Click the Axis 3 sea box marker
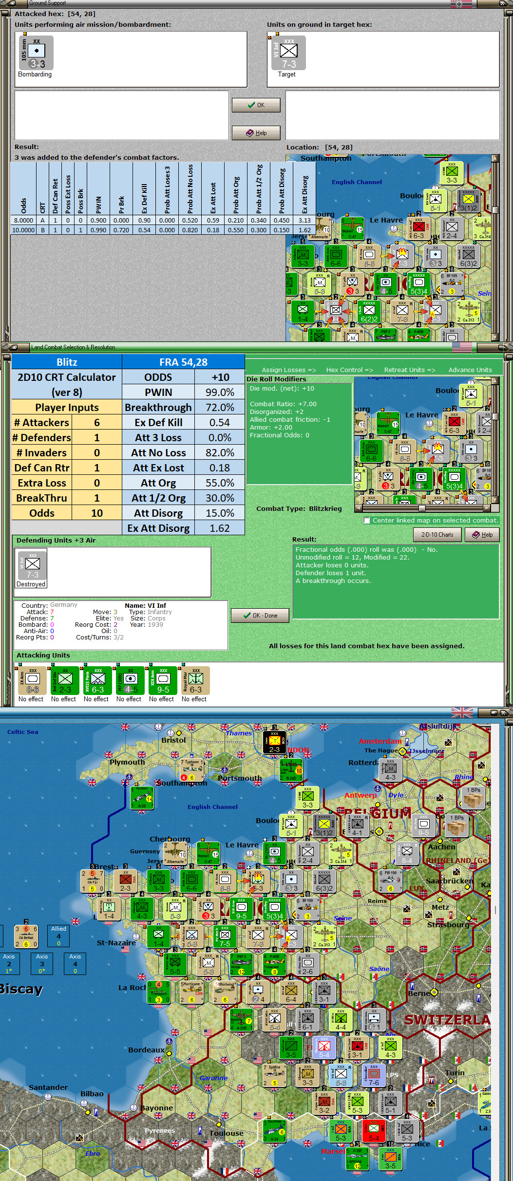The image size is (513, 1181). (x=42, y=963)
